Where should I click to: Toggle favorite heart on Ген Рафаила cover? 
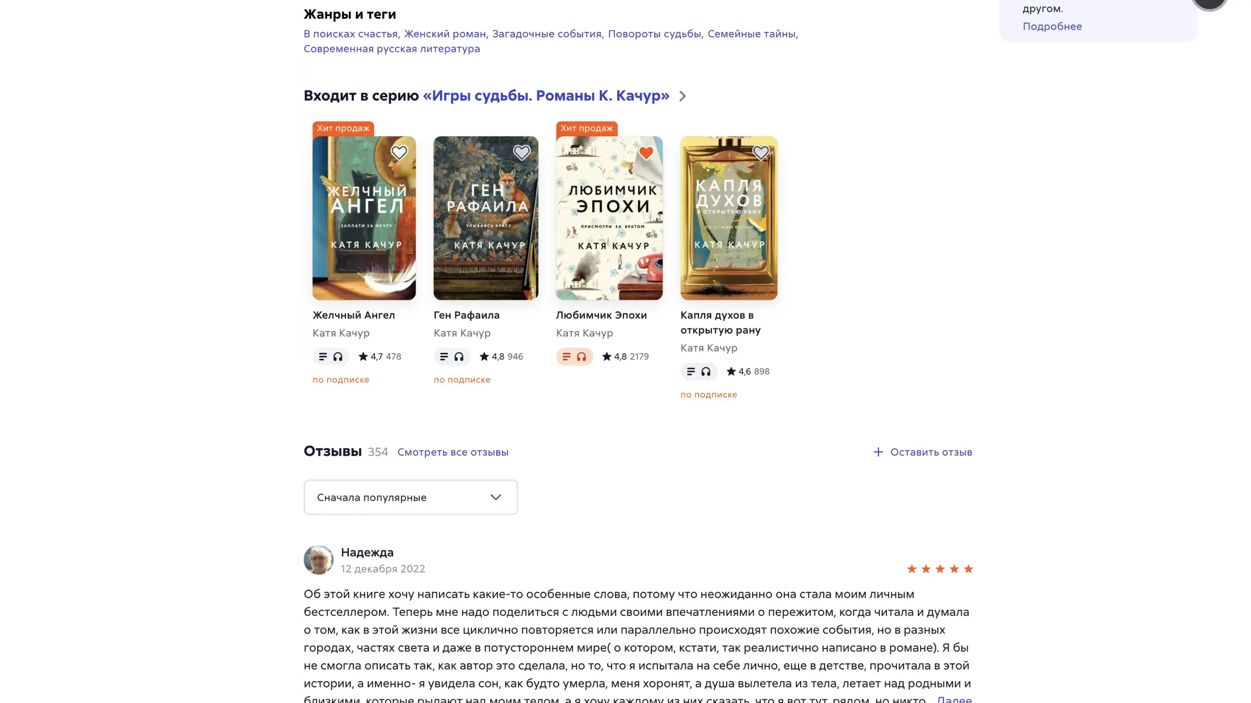[x=521, y=153]
